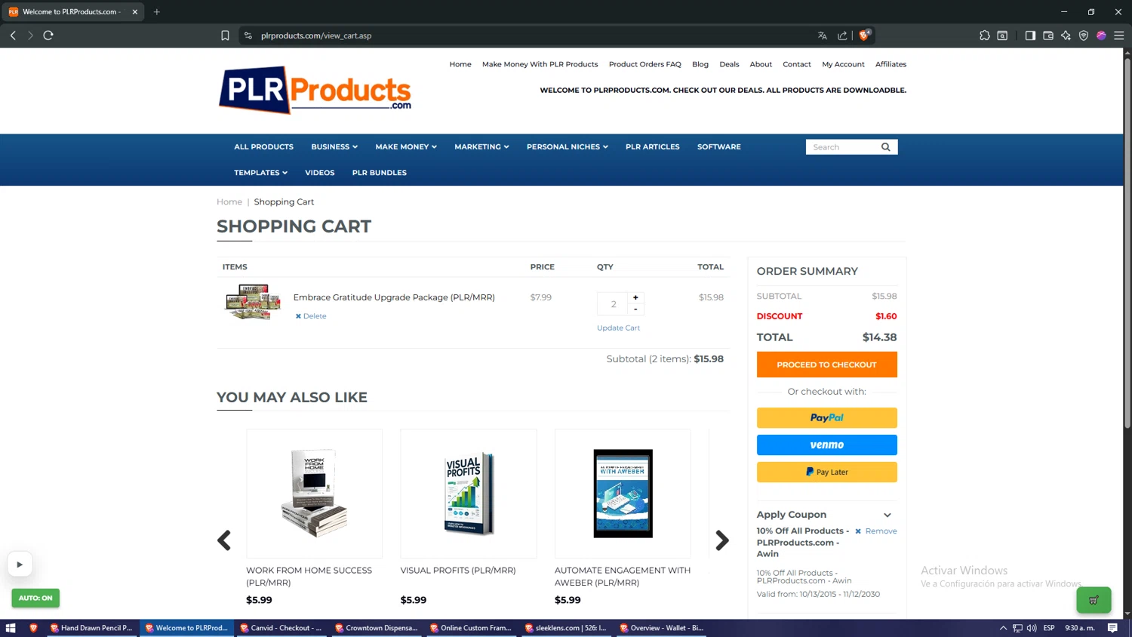1132x637 pixels.
Task: Click Update Cart link
Action: point(618,328)
